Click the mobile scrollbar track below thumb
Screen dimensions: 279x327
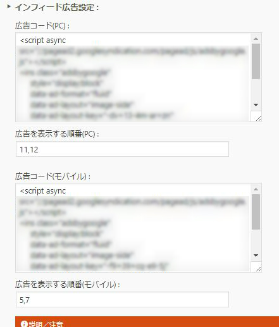coord(256,240)
